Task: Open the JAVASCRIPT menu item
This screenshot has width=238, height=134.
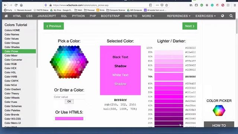Action: click(x=47, y=16)
